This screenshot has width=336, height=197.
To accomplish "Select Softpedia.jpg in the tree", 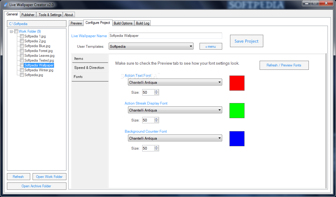I will point(34,75).
